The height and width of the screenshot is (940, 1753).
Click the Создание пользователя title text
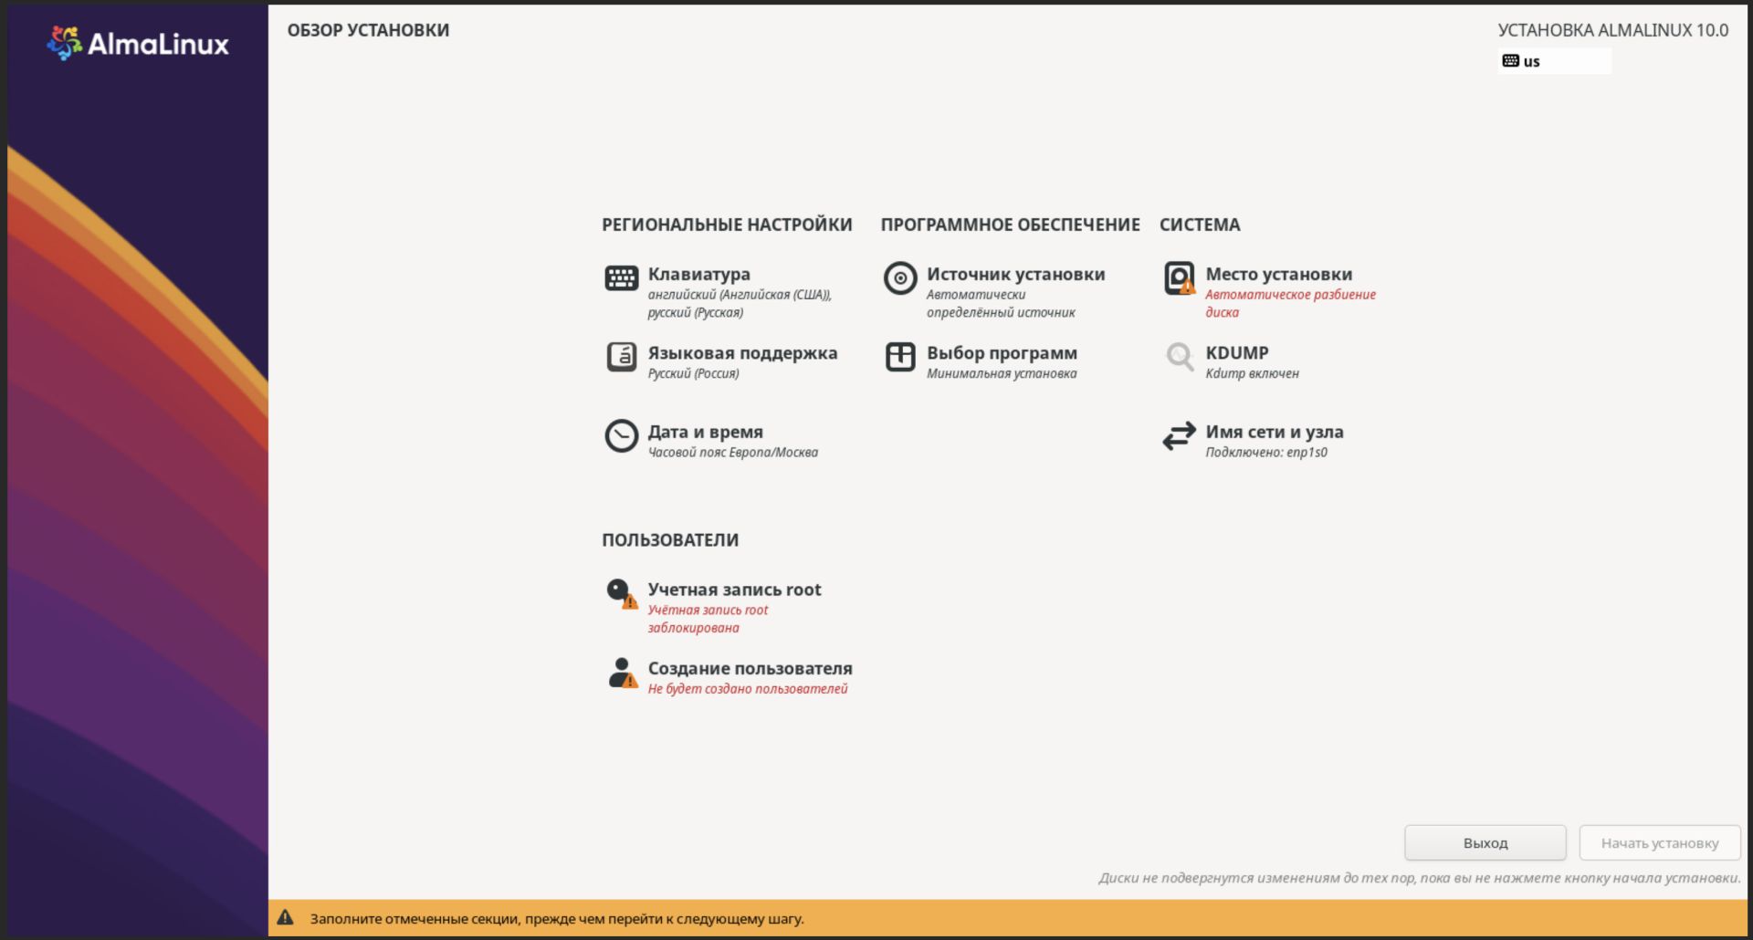click(750, 668)
